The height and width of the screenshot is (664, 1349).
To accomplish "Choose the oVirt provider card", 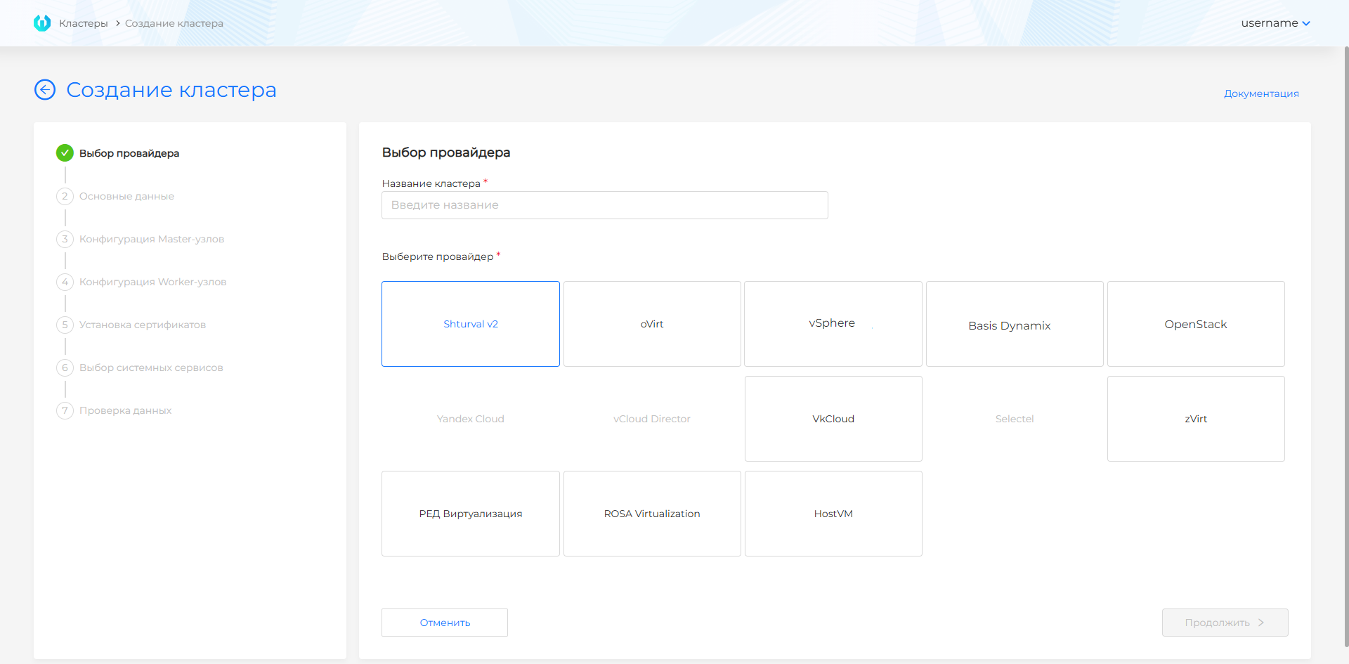I will [x=652, y=324].
